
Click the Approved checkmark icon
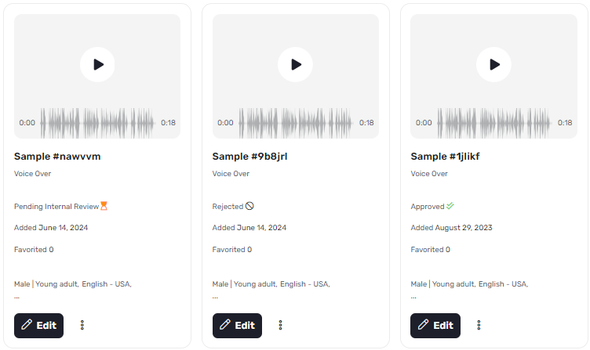pyautogui.click(x=450, y=206)
